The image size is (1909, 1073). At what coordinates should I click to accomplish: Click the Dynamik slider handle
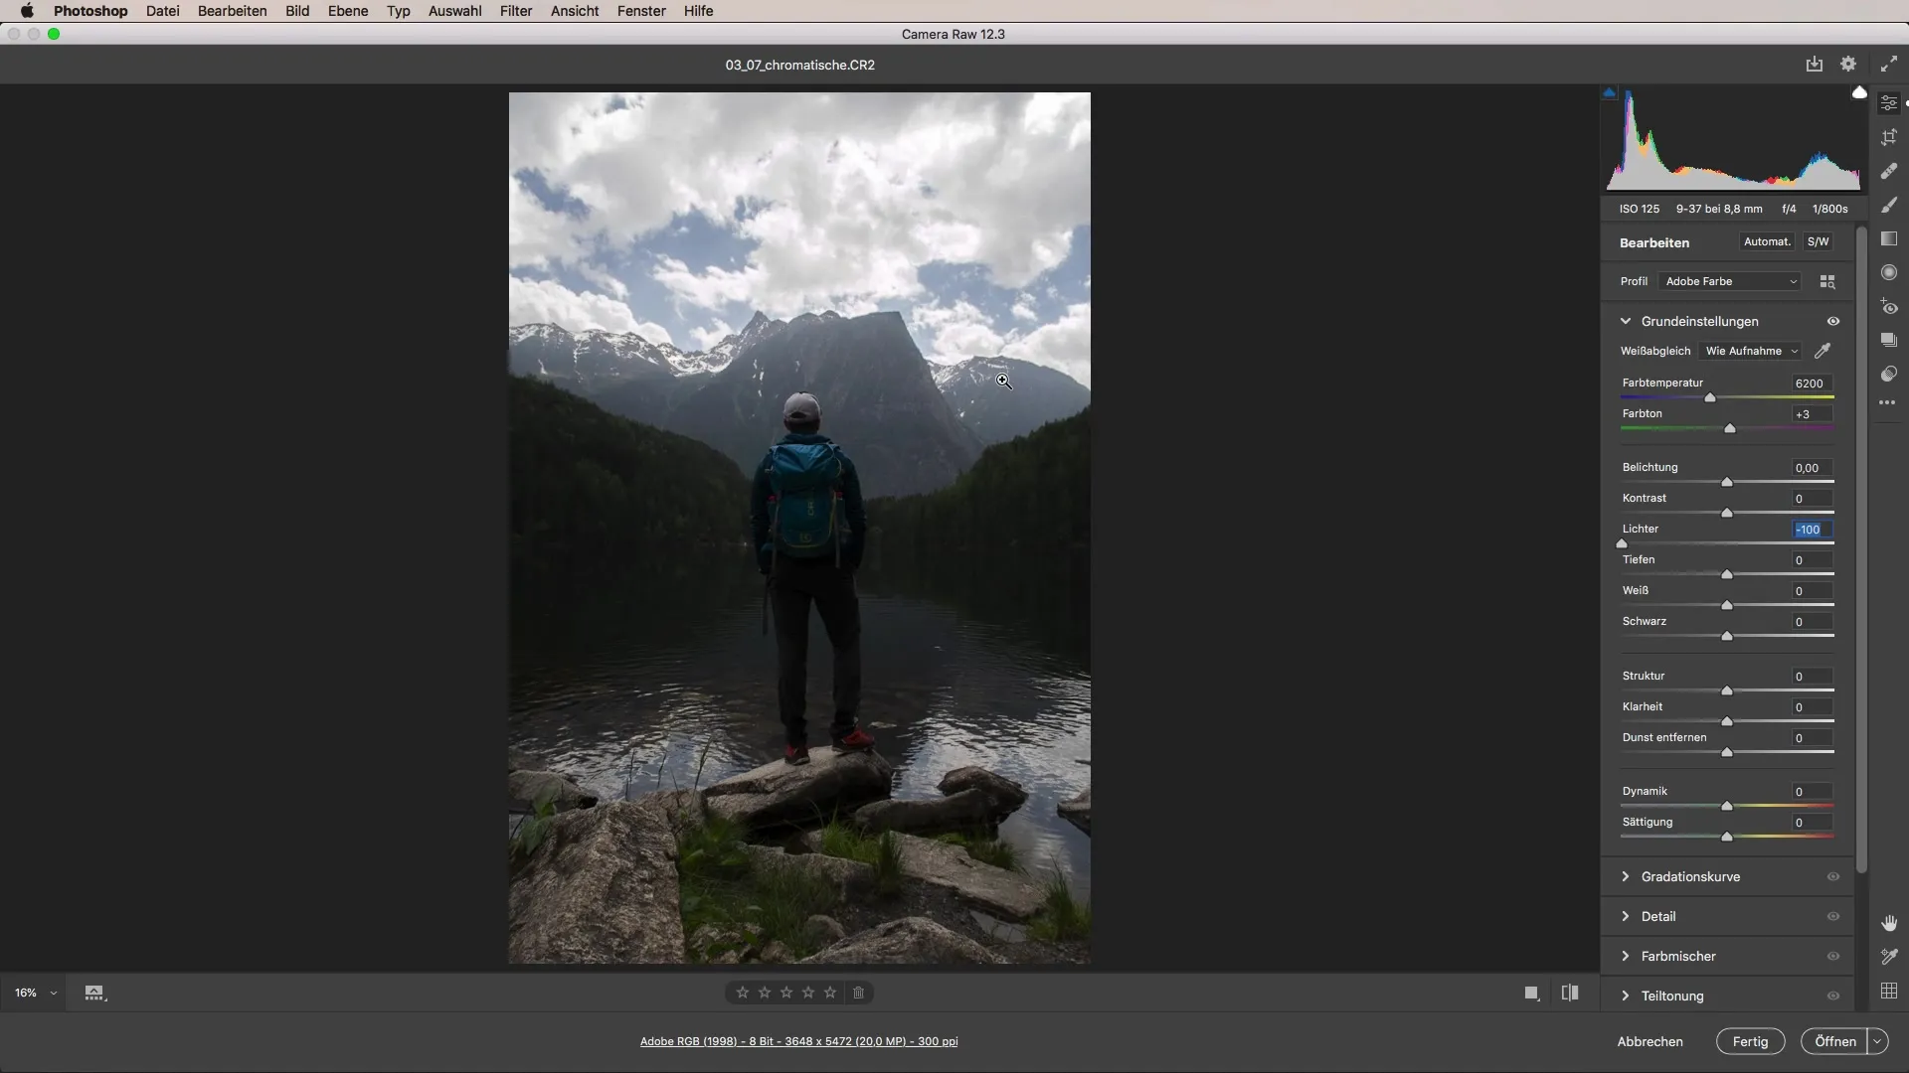point(1727,806)
